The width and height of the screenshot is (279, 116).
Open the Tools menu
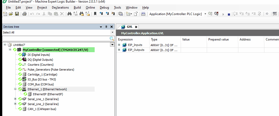pyautogui.click(x=117, y=8)
